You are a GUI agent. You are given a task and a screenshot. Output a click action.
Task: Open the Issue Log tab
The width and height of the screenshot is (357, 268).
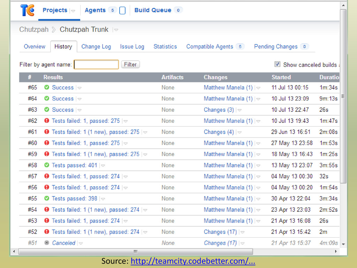(132, 46)
